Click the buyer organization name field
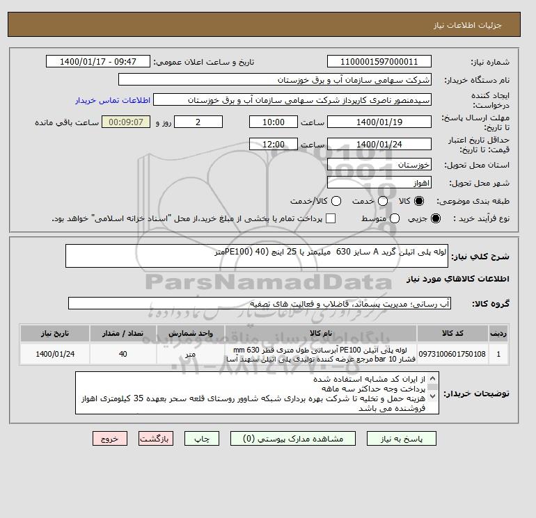 pyautogui.click(x=275, y=79)
